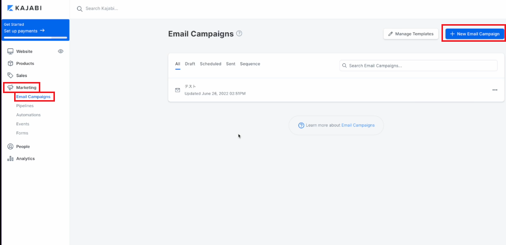Open Pipelines in the Marketing submenu

point(25,106)
